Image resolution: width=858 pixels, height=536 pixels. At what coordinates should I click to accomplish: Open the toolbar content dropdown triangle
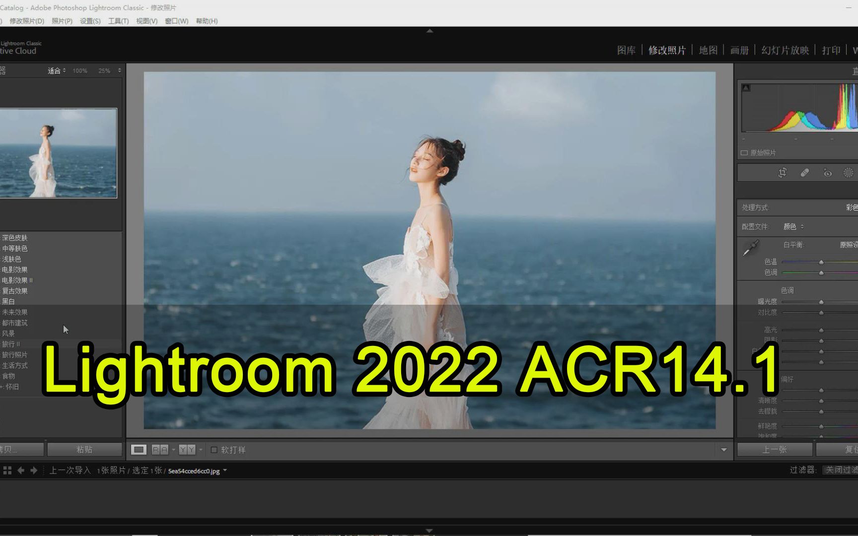click(724, 450)
